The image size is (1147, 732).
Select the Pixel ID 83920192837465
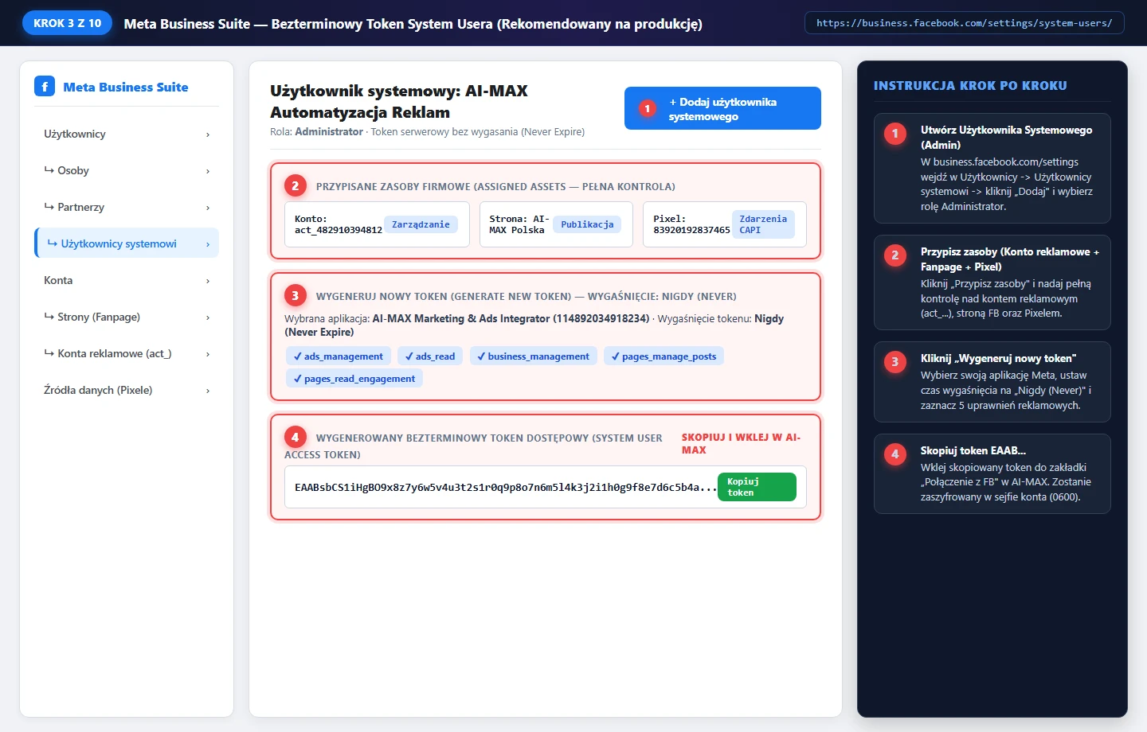point(691,230)
